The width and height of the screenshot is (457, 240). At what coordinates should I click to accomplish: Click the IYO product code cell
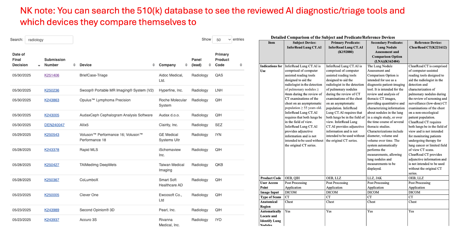[x=218, y=220]
